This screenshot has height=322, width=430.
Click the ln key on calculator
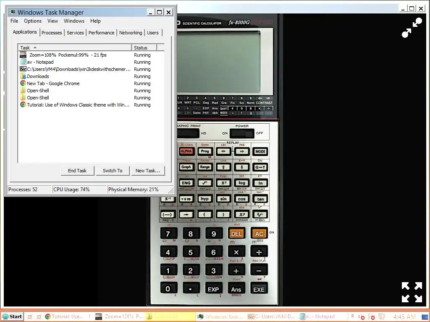click(x=260, y=183)
